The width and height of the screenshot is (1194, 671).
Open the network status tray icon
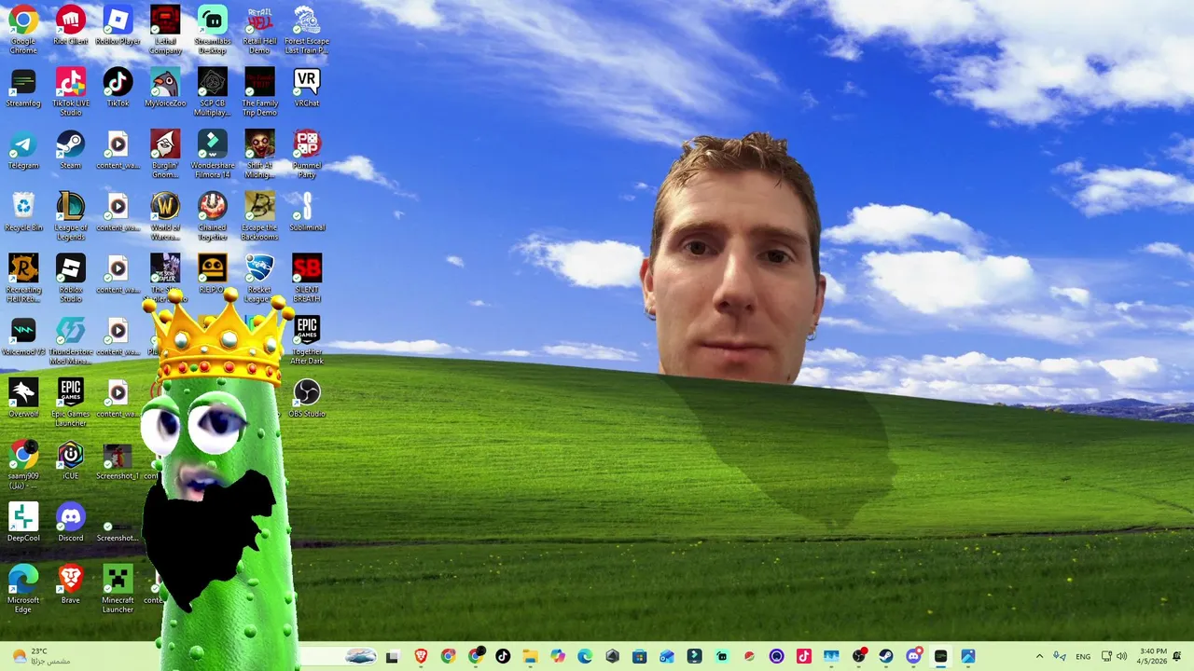pos(1106,656)
